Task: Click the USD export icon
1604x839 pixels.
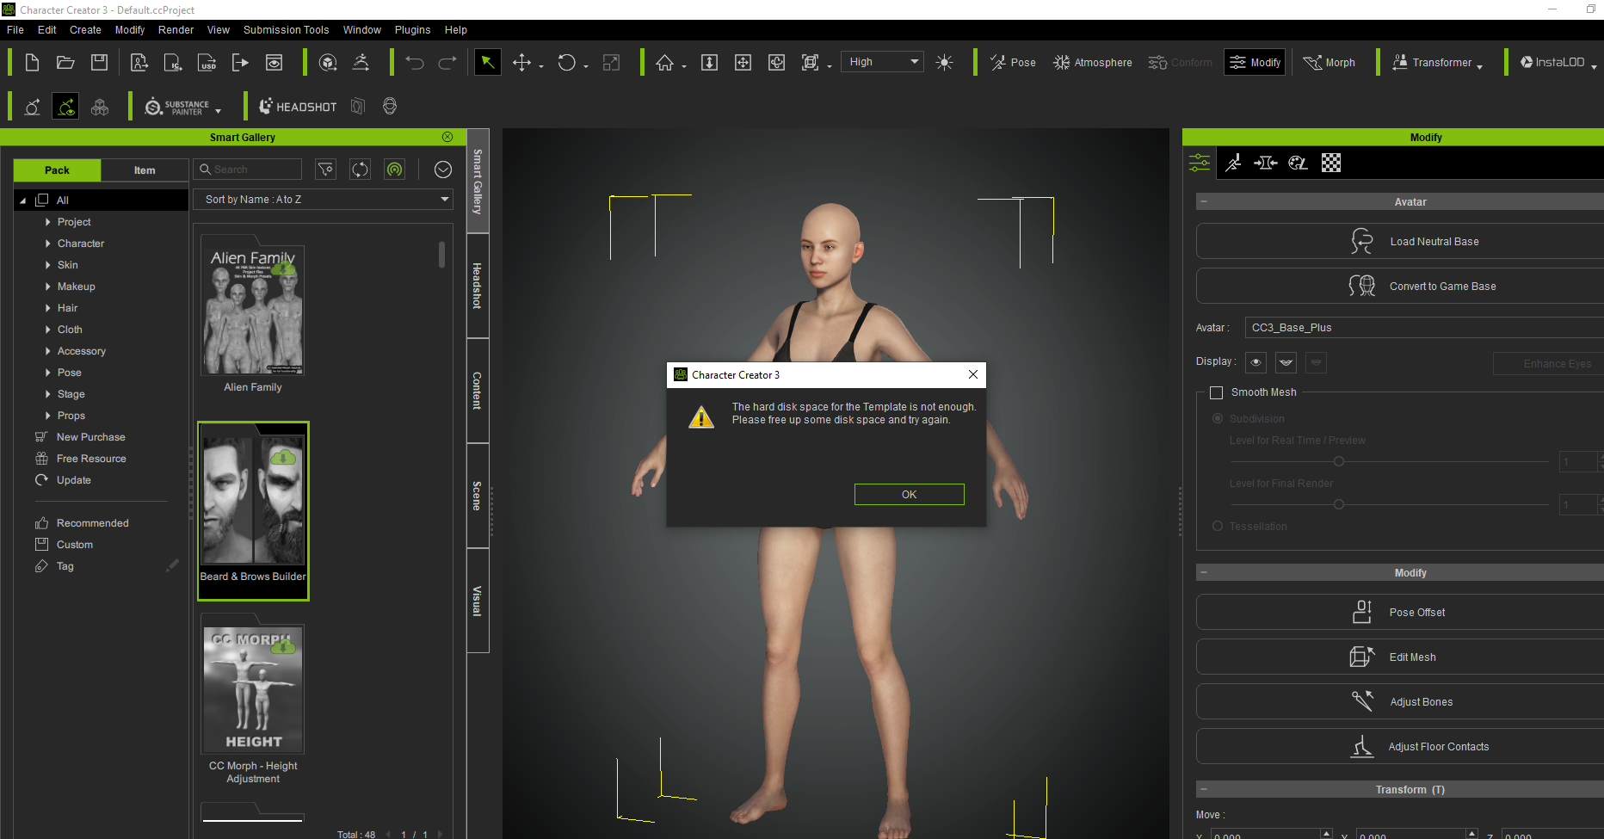Action: 207,62
